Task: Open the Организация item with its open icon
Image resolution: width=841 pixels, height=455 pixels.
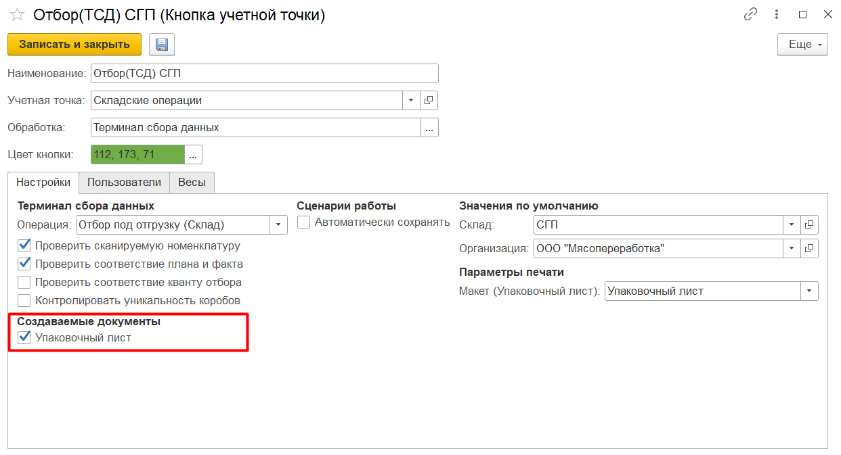Action: coord(809,249)
